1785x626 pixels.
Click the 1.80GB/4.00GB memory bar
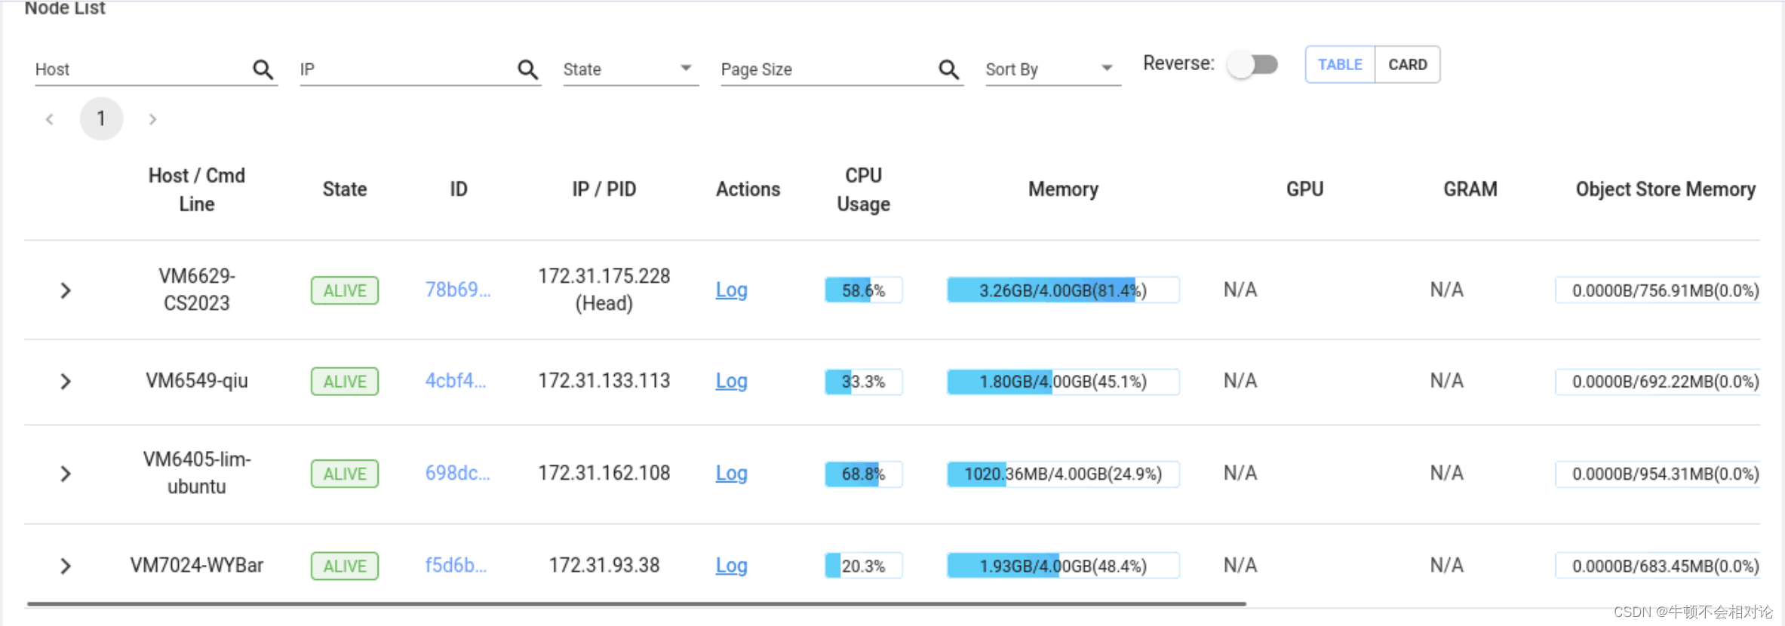point(1063,382)
